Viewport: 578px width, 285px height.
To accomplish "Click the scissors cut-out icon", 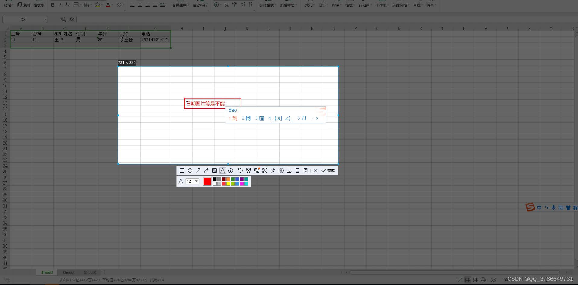I will [249, 171].
